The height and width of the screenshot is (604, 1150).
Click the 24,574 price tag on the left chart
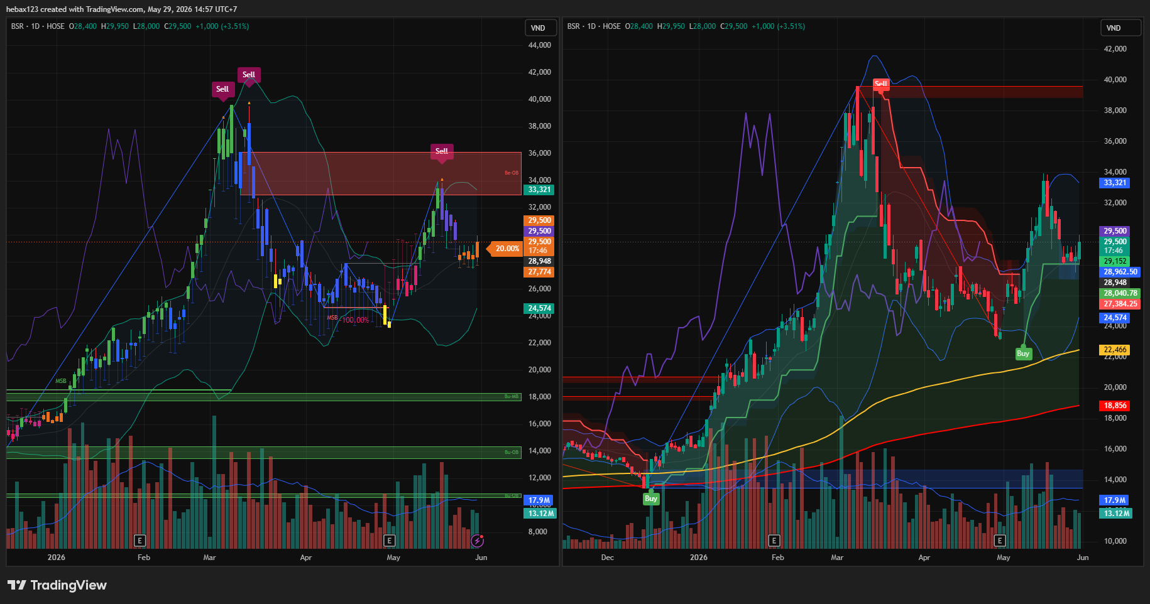(539, 308)
